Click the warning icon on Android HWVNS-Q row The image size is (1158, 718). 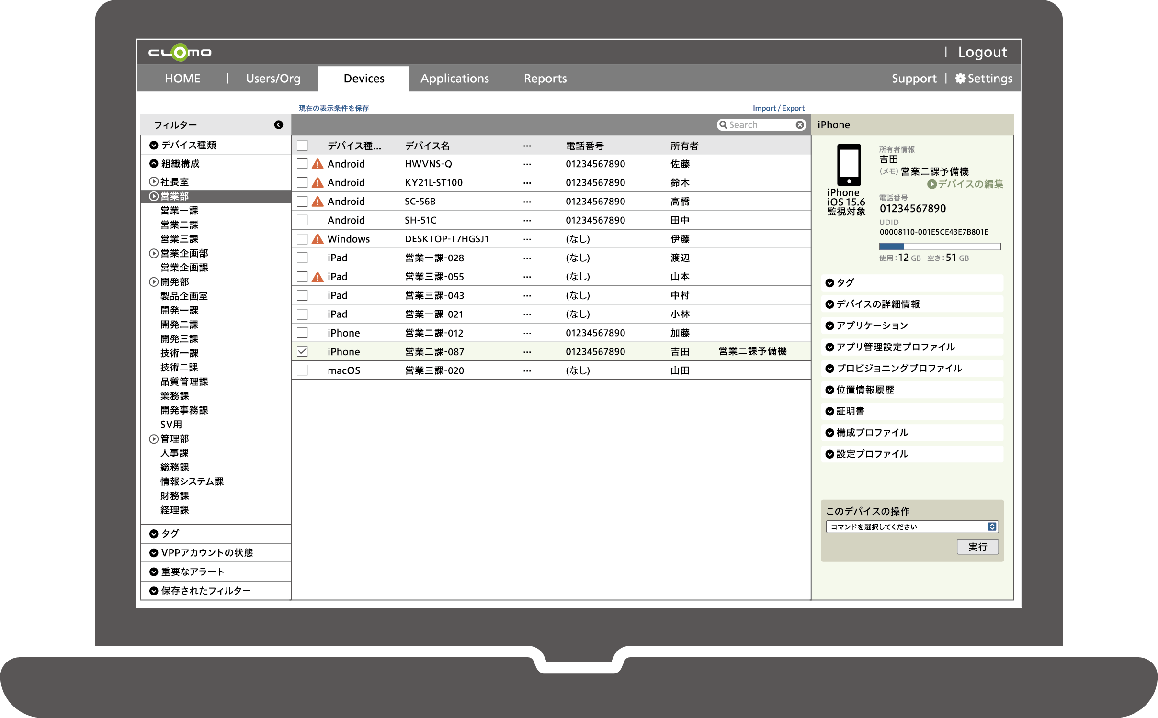pyautogui.click(x=318, y=164)
